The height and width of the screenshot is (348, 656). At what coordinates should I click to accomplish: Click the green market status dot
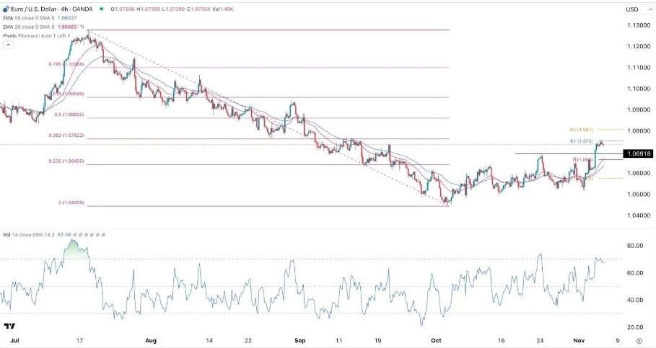(102, 9)
